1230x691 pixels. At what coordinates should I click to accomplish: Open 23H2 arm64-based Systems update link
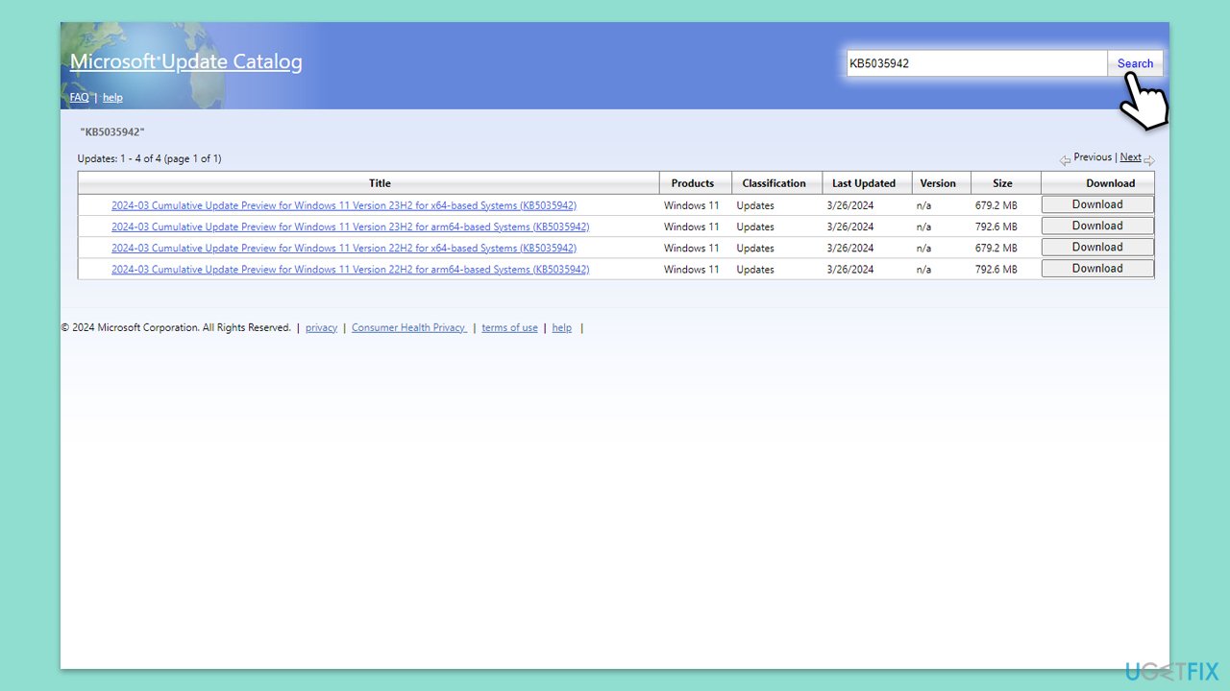[351, 227]
